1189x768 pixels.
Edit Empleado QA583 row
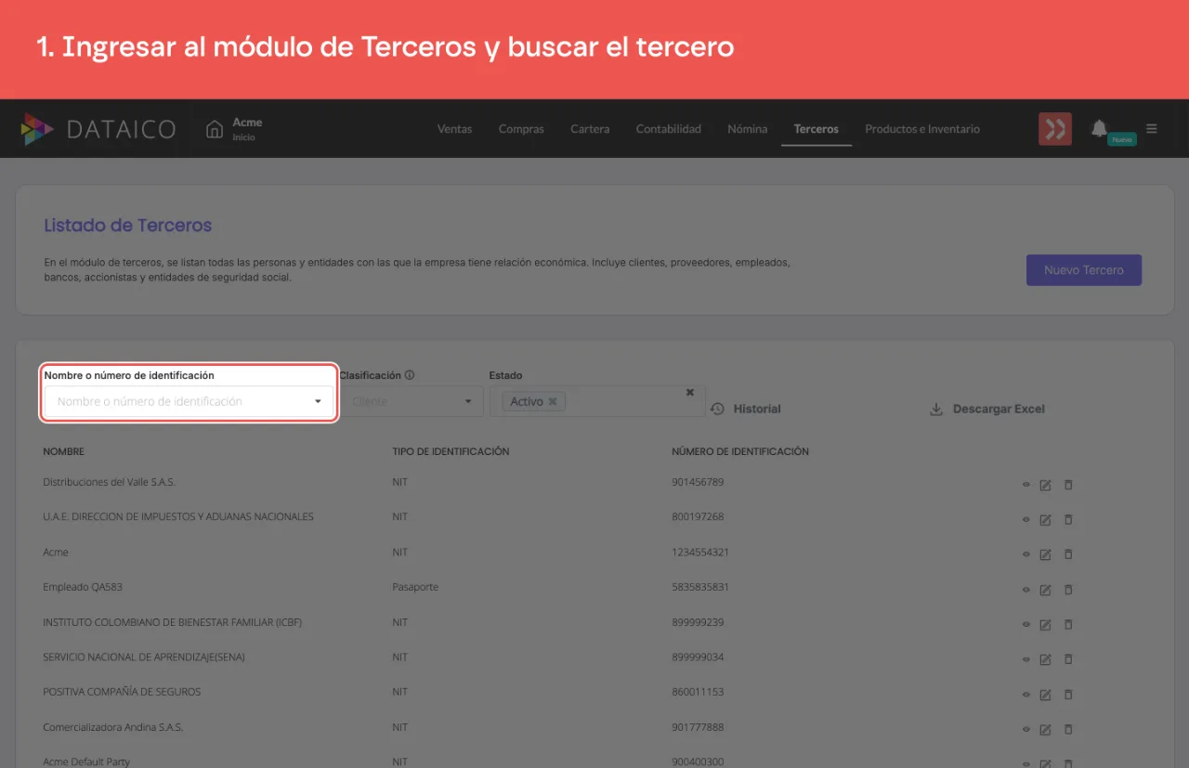1045,590
